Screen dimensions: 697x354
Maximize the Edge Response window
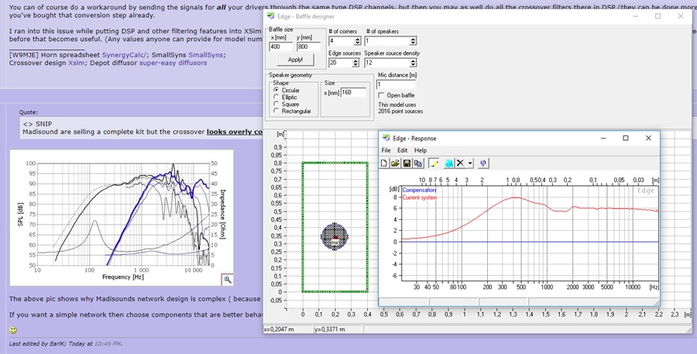[x=626, y=139]
